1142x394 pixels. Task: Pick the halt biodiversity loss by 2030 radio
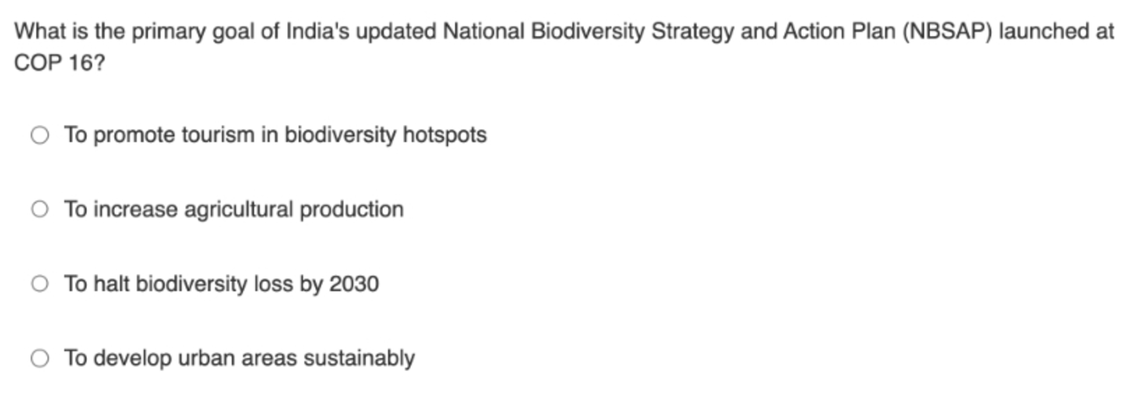click(x=40, y=284)
